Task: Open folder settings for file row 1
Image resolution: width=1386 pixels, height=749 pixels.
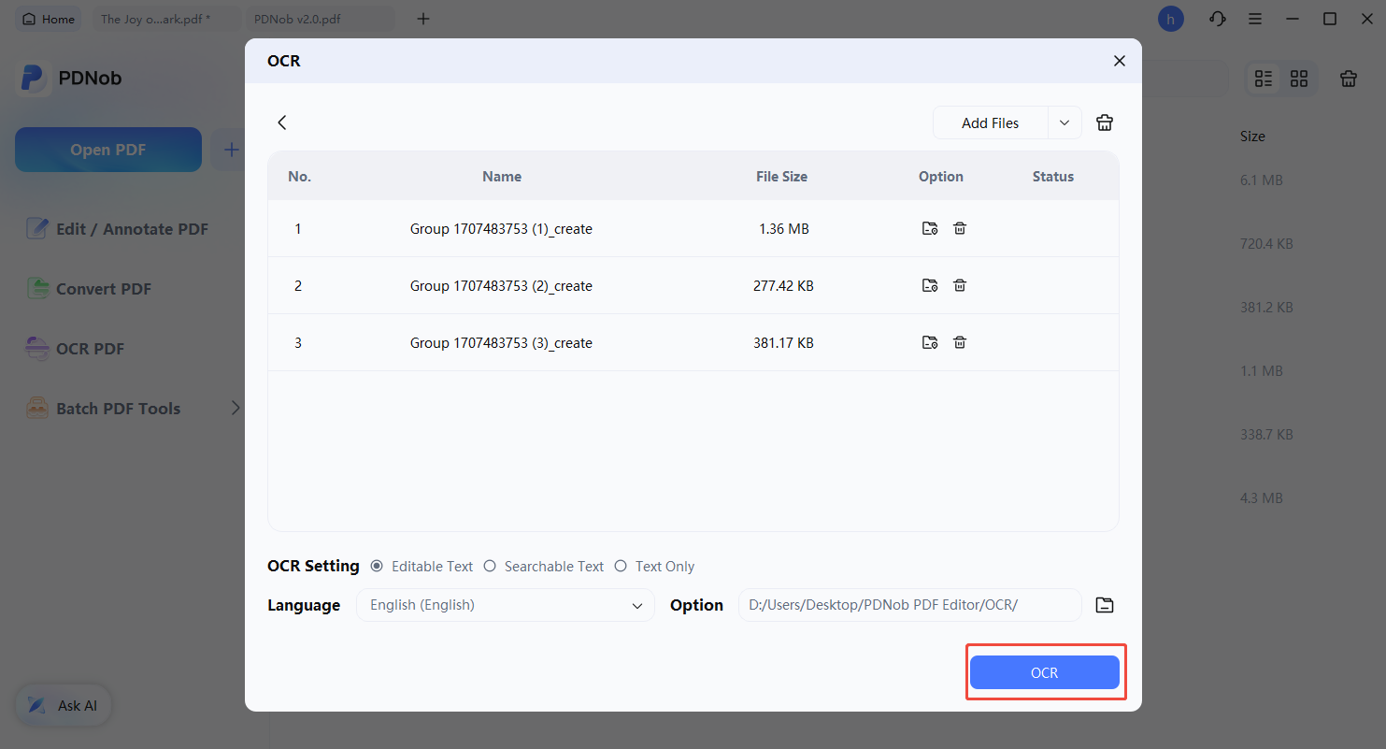Action: (929, 228)
